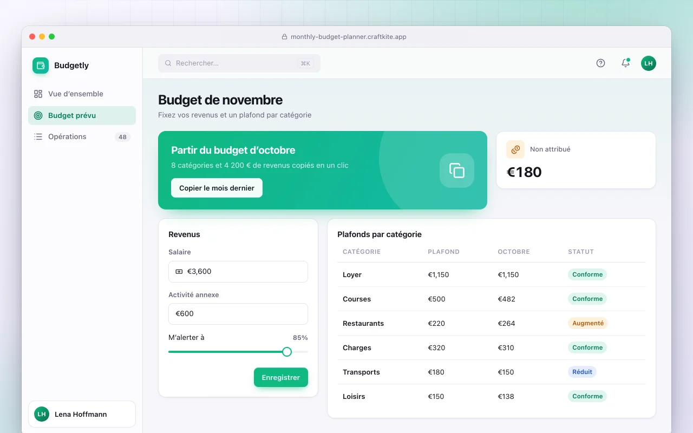The width and height of the screenshot is (693, 433).
Task: Click the page URL in address bar
Action: click(349, 37)
